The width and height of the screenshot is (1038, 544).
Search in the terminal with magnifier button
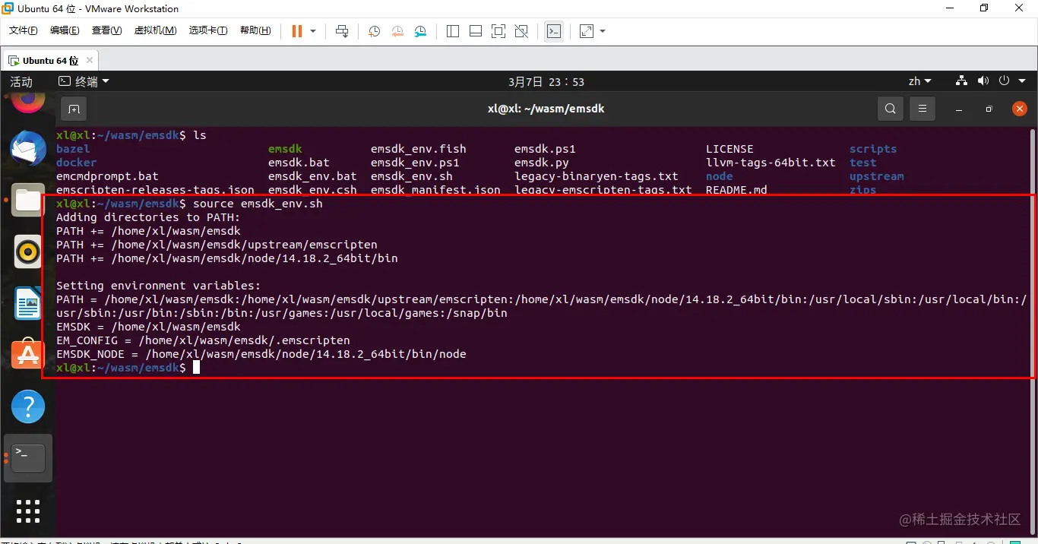pos(891,109)
